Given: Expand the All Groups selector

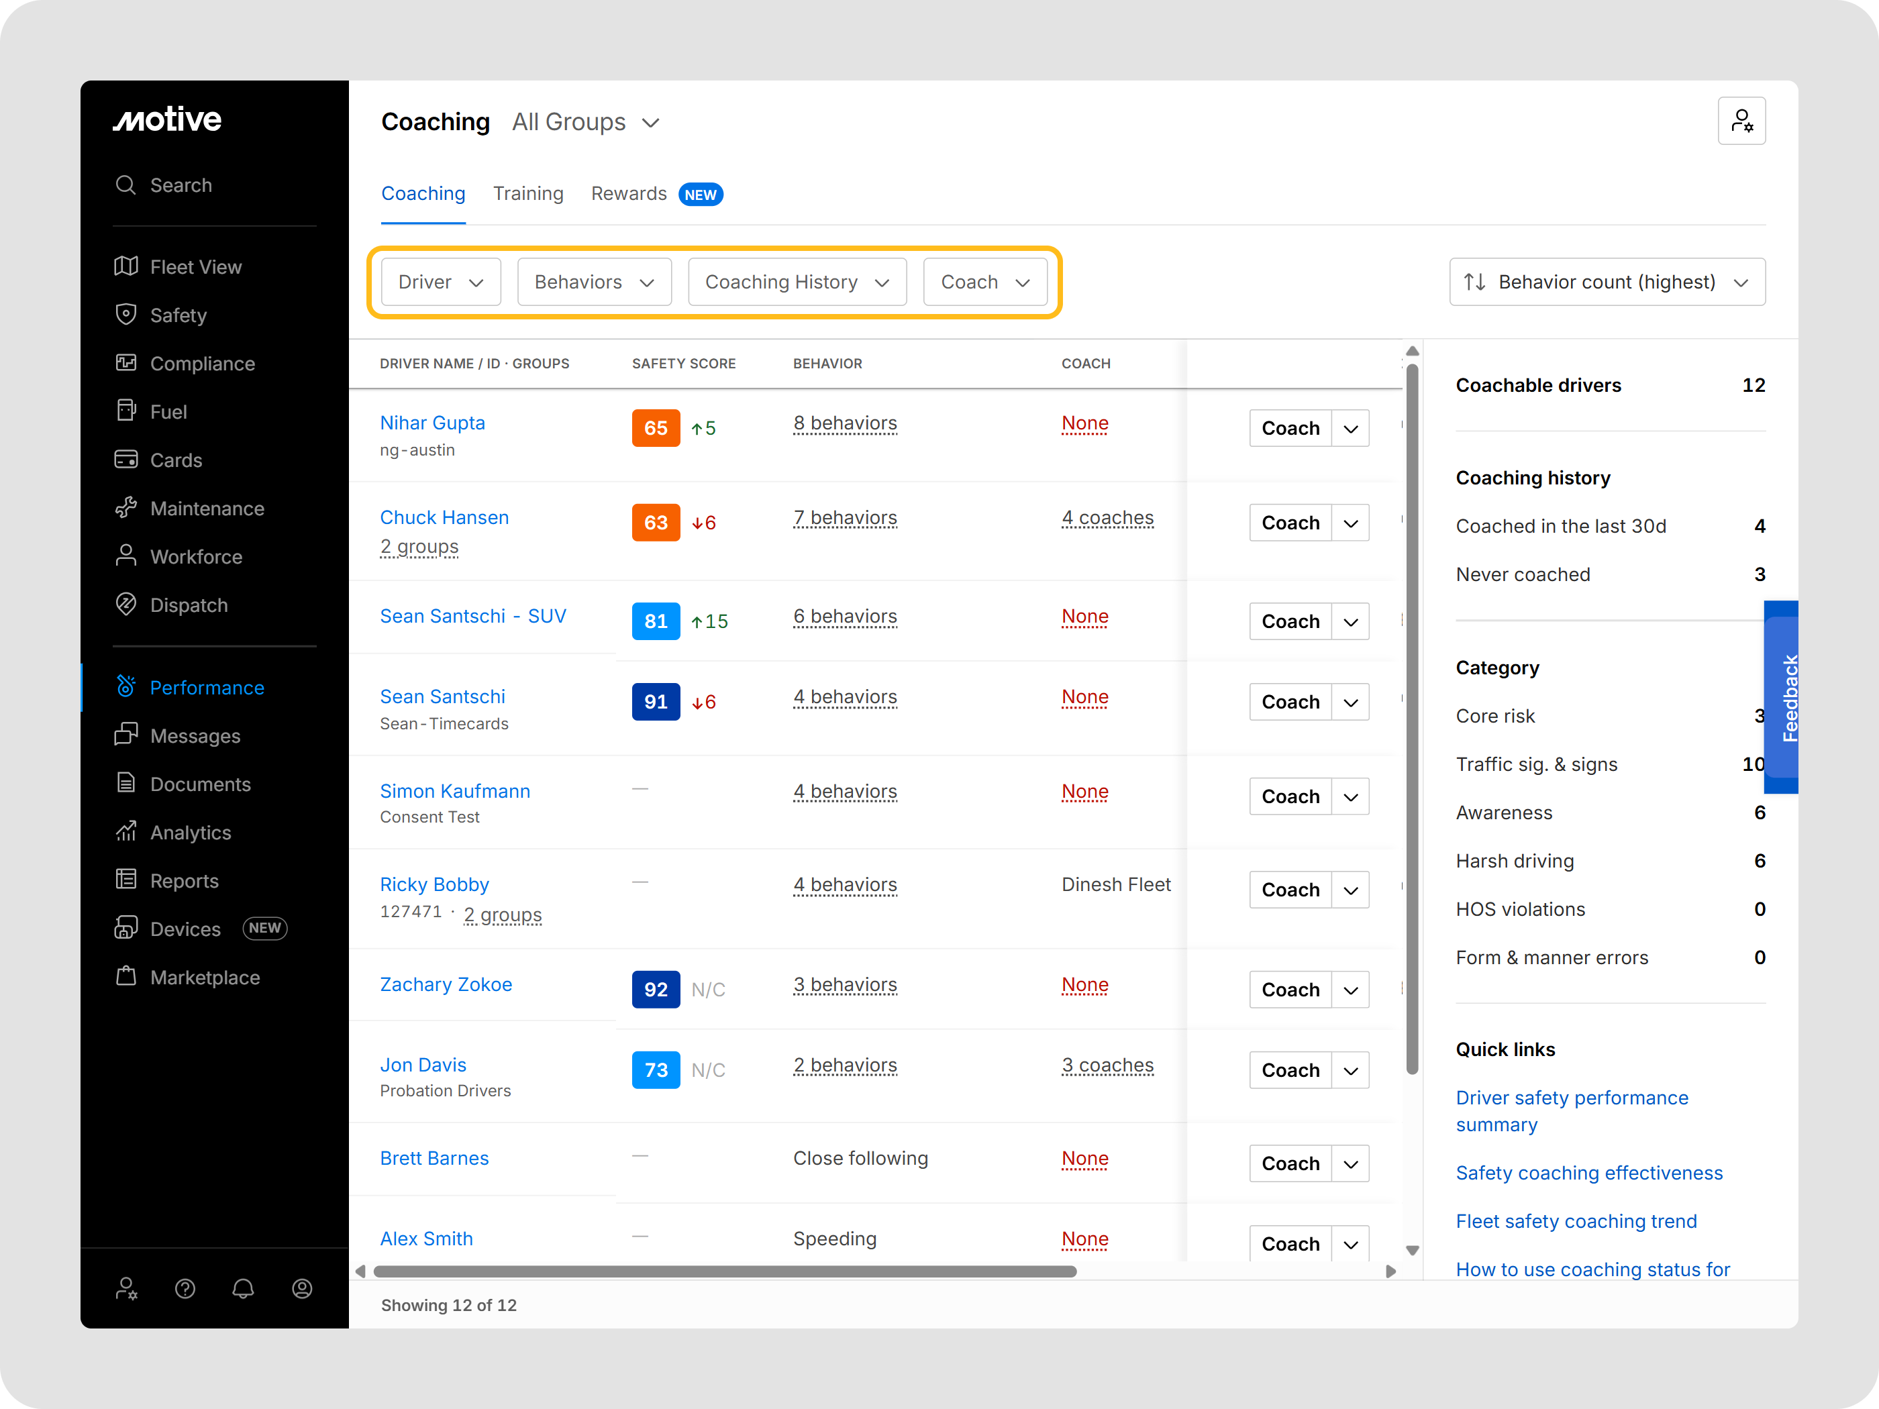Looking at the screenshot, I should (585, 122).
